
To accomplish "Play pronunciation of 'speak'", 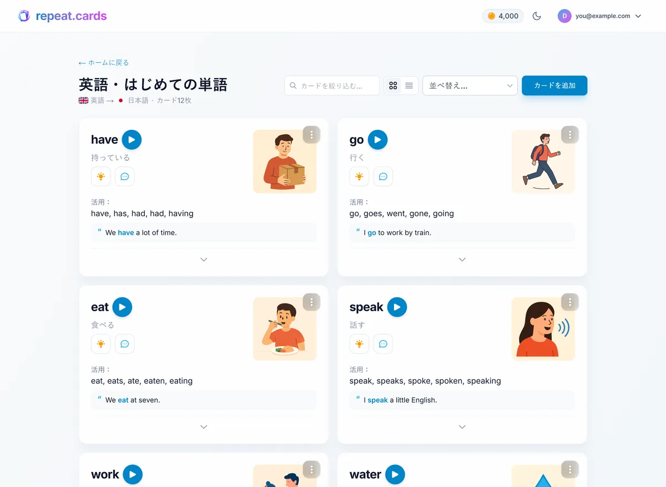I will (x=397, y=307).
